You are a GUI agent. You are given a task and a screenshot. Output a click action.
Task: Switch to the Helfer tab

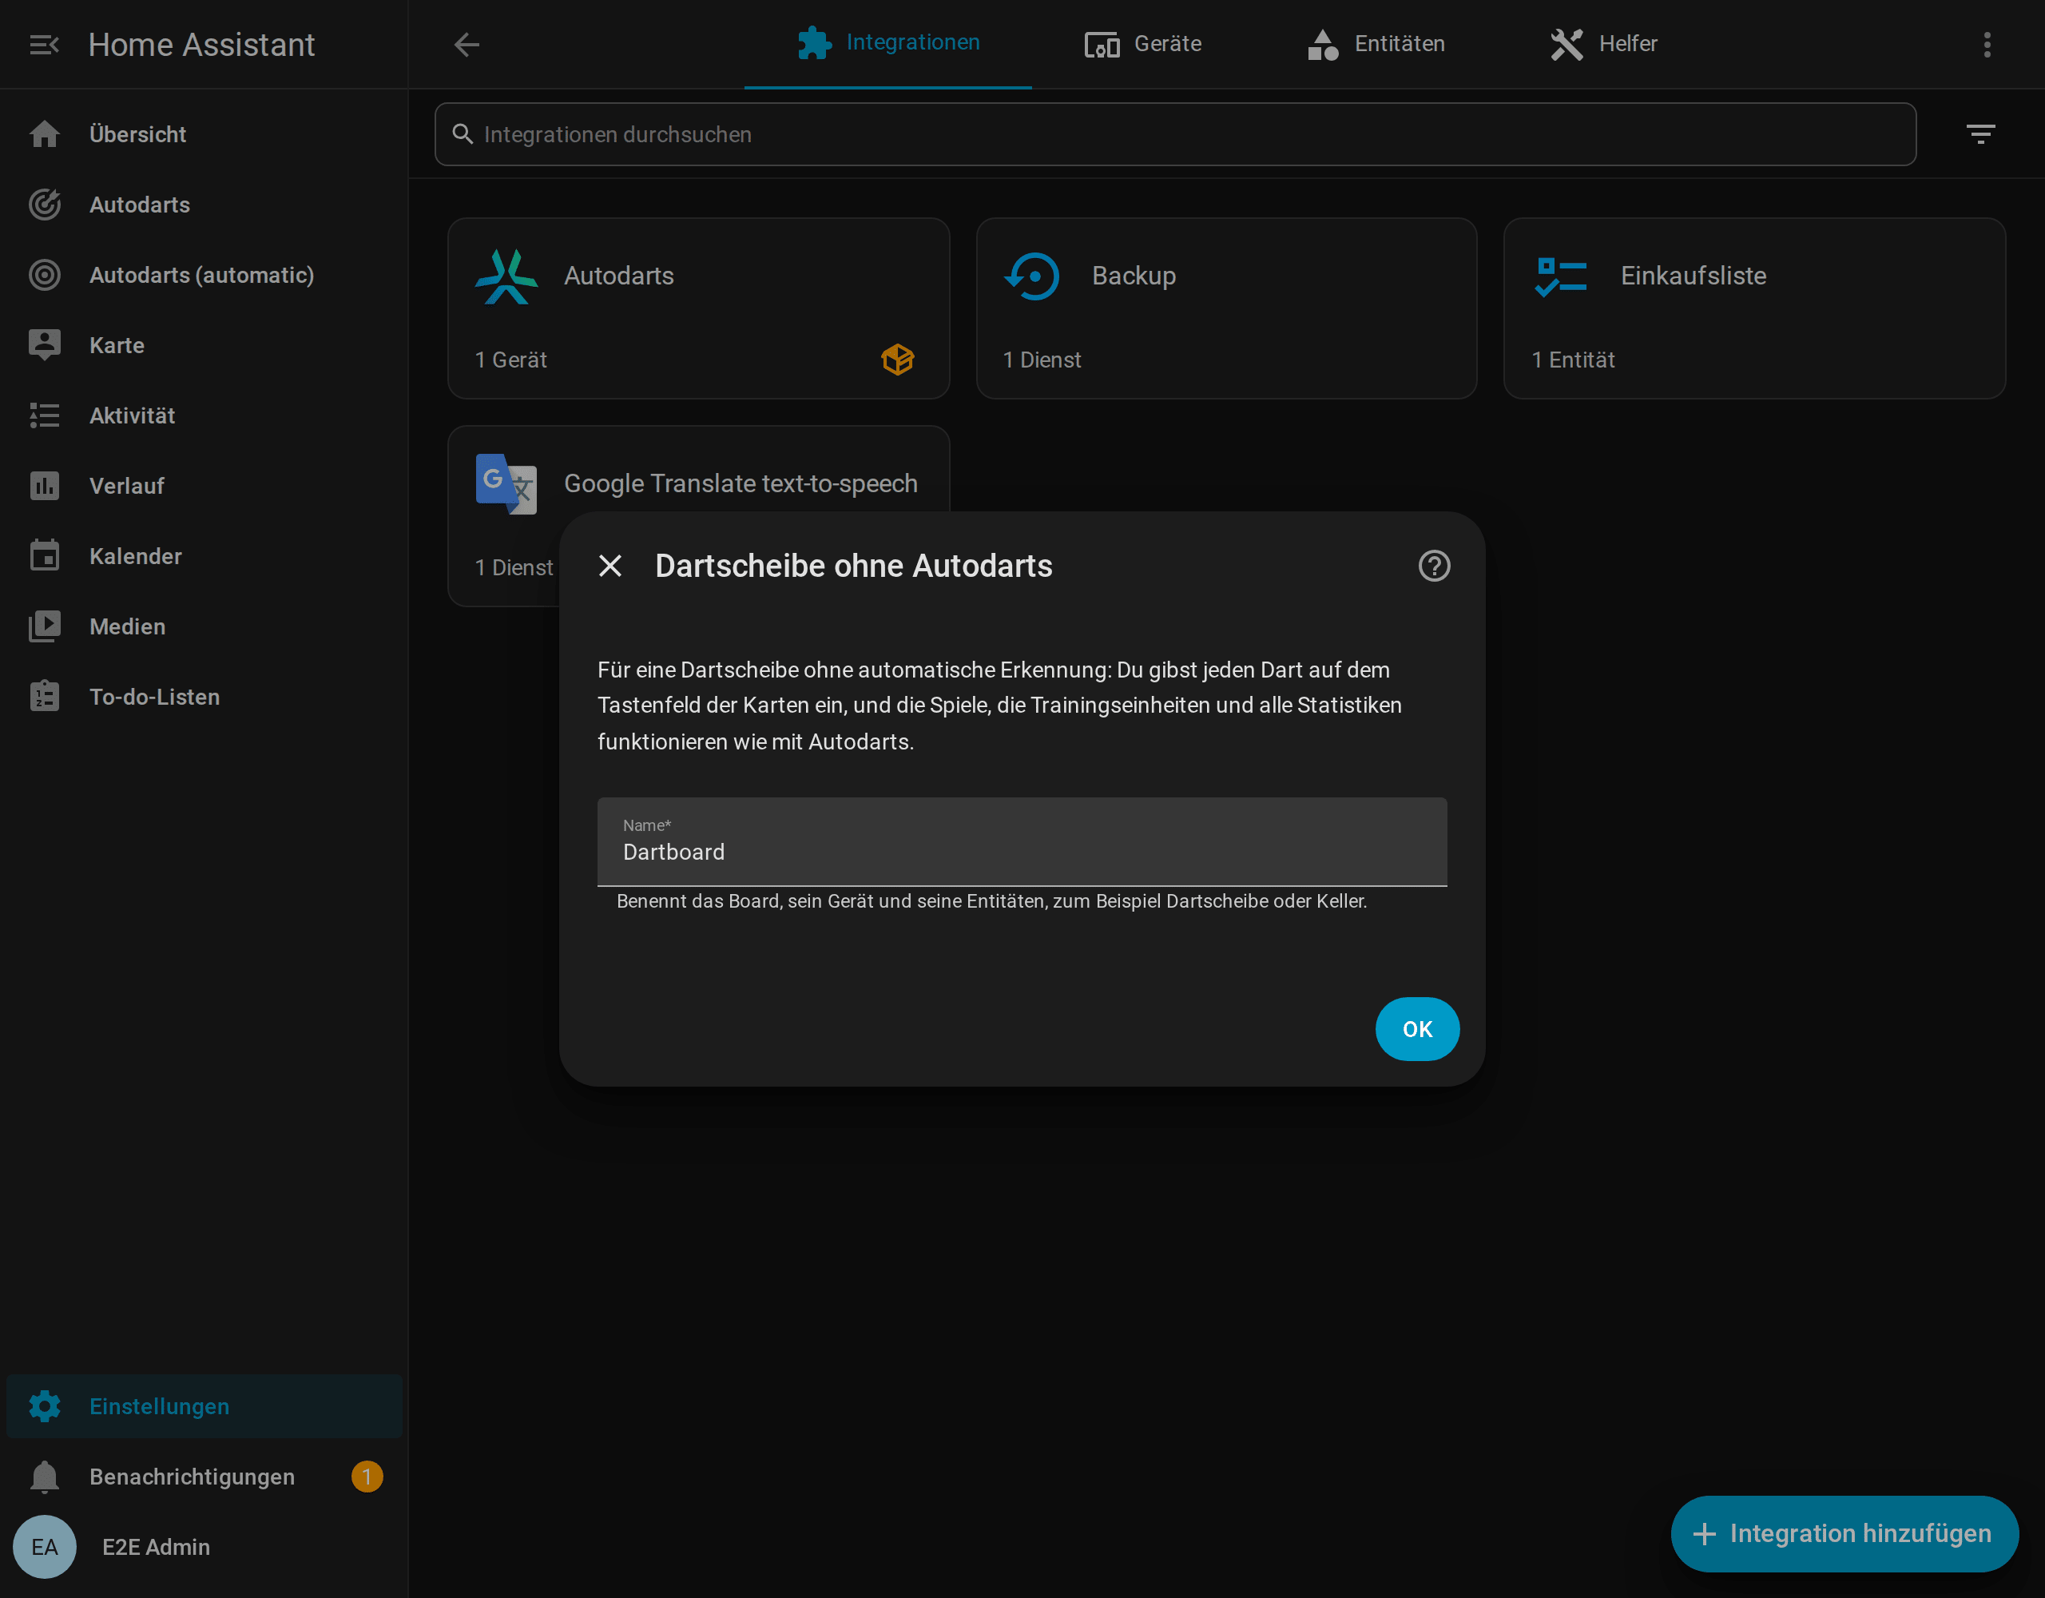(x=1603, y=43)
